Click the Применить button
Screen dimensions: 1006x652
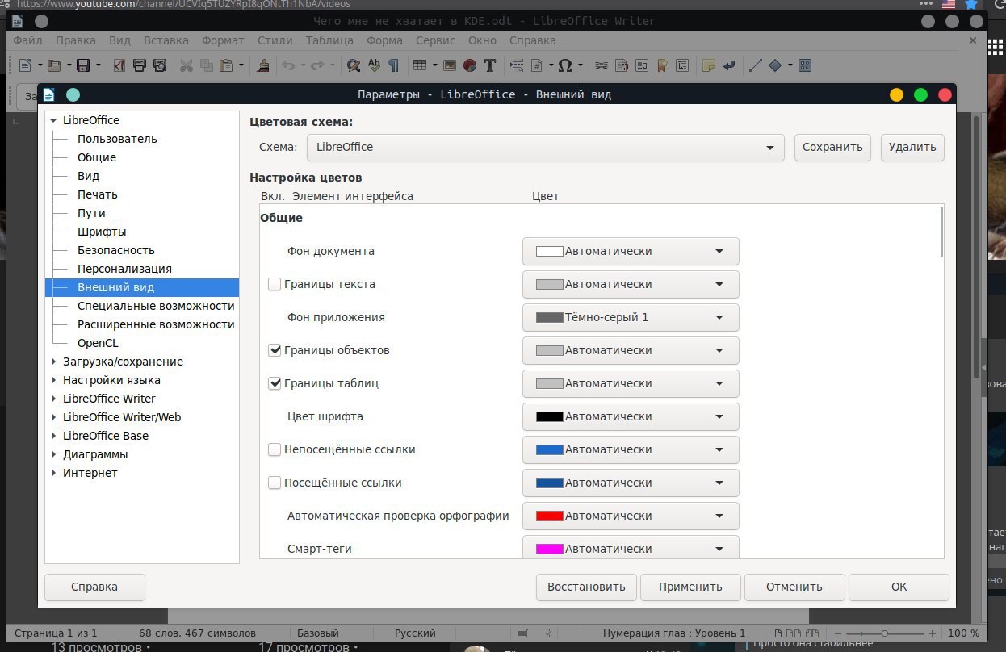[690, 587]
